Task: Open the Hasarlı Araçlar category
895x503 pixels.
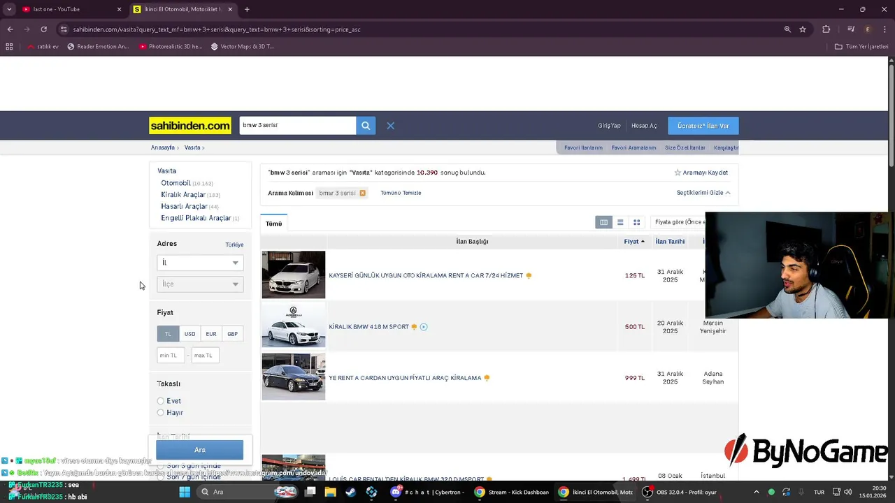Action: pyautogui.click(x=184, y=207)
